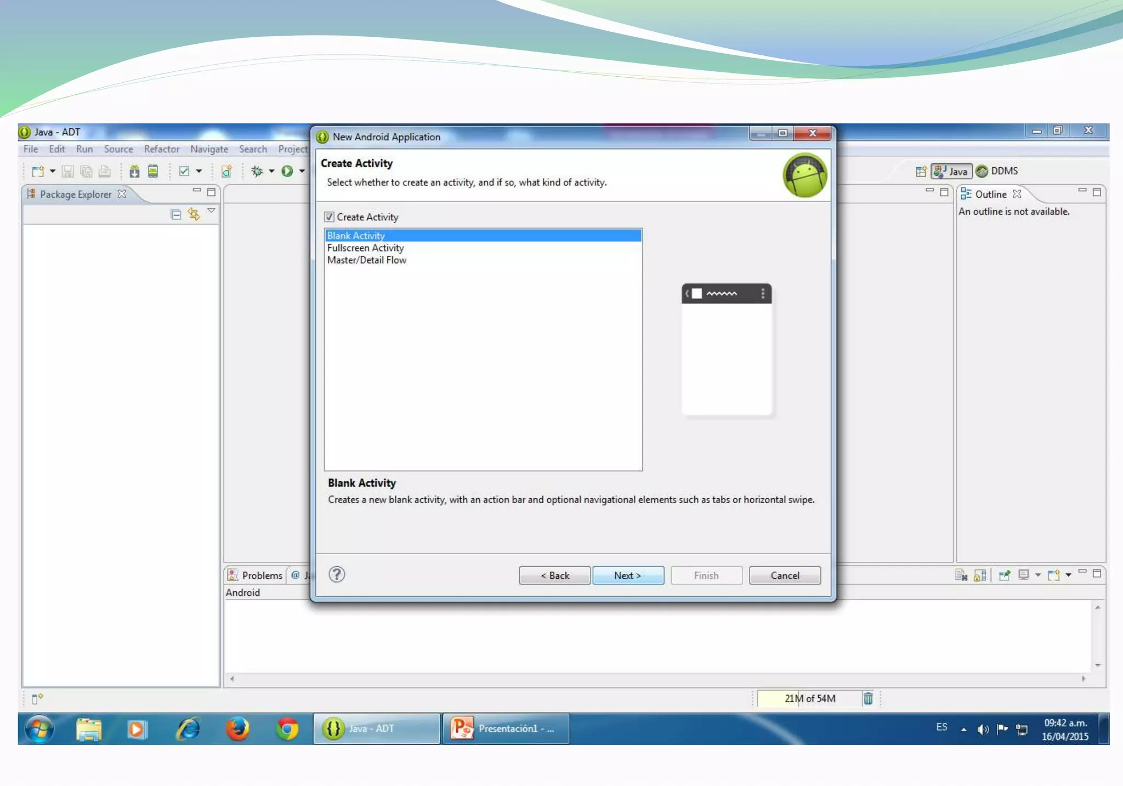The width and height of the screenshot is (1123, 786).
Task: Select Fullscreen Activity in the list
Action: (x=365, y=248)
